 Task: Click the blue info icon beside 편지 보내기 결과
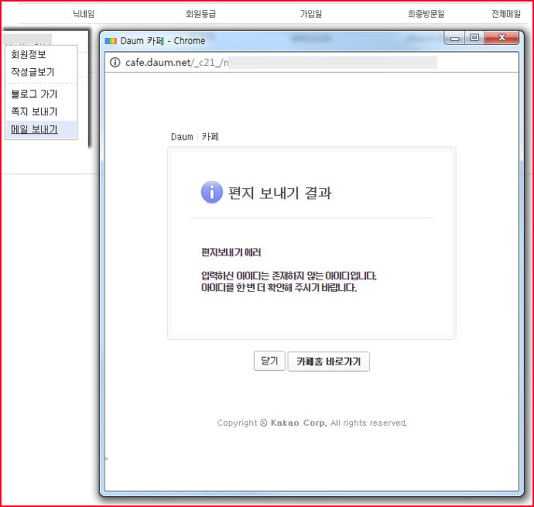tap(212, 192)
